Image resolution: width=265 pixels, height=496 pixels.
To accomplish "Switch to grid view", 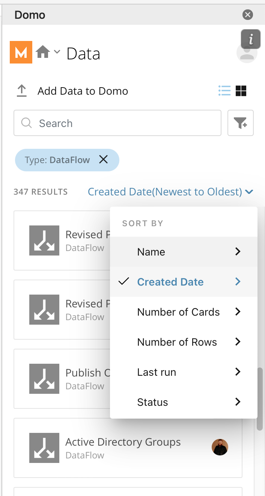I will coord(241,91).
